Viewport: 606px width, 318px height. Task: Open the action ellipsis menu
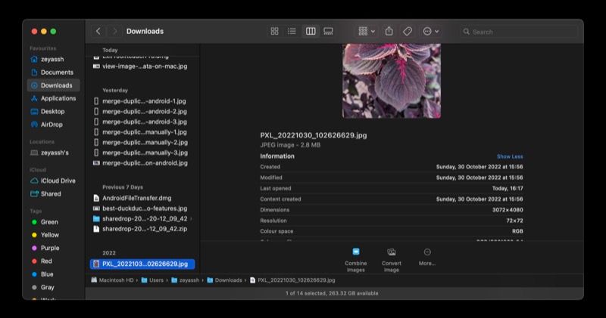pos(430,31)
